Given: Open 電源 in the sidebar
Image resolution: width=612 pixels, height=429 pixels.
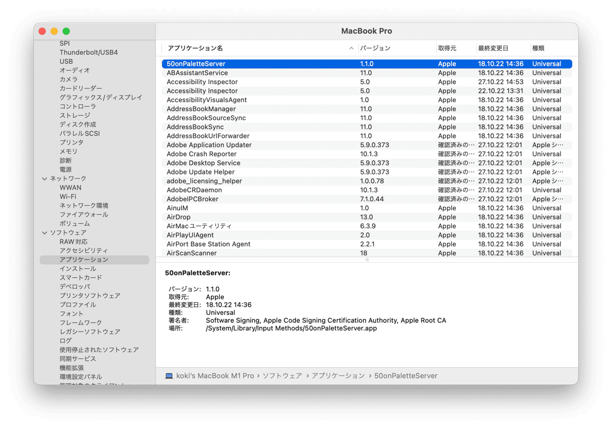Looking at the screenshot, I should tap(65, 170).
